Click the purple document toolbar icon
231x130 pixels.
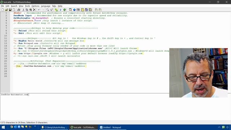coord(86,10)
